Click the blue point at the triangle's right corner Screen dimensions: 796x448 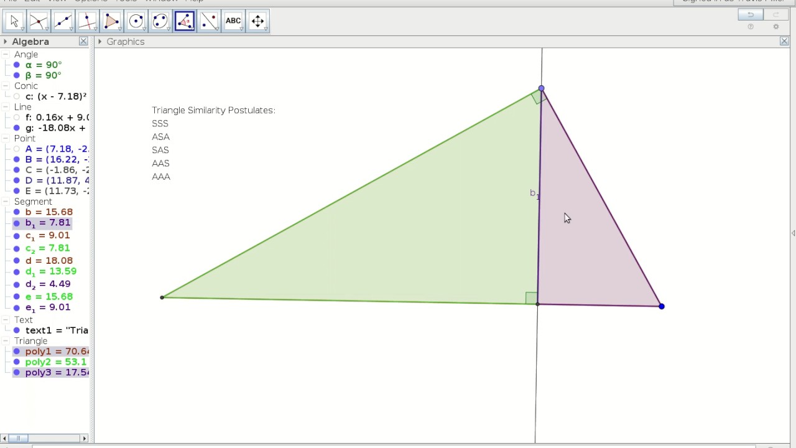click(661, 306)
